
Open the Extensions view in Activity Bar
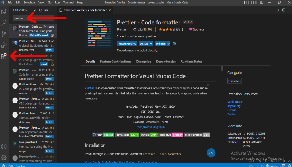(x=4, y=56)
